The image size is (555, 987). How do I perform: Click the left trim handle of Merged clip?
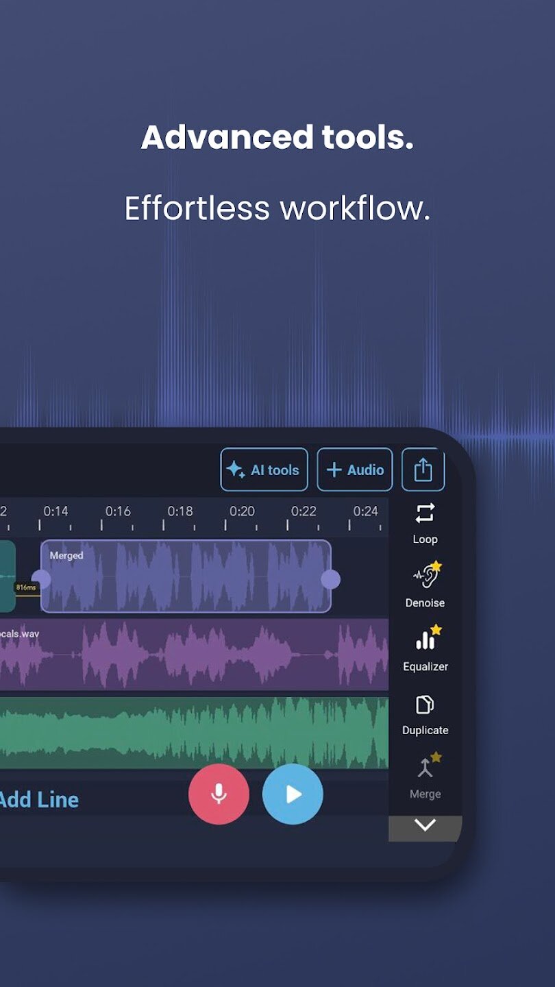[42, 579]
